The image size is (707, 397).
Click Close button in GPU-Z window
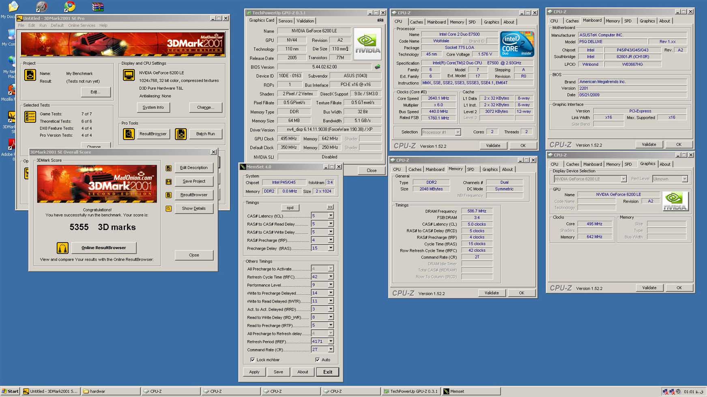coord(372,170)
